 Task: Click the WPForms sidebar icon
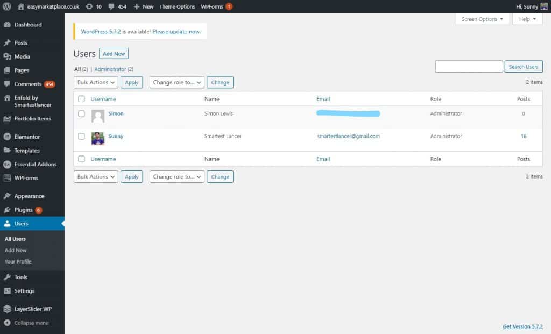[7, 178]
